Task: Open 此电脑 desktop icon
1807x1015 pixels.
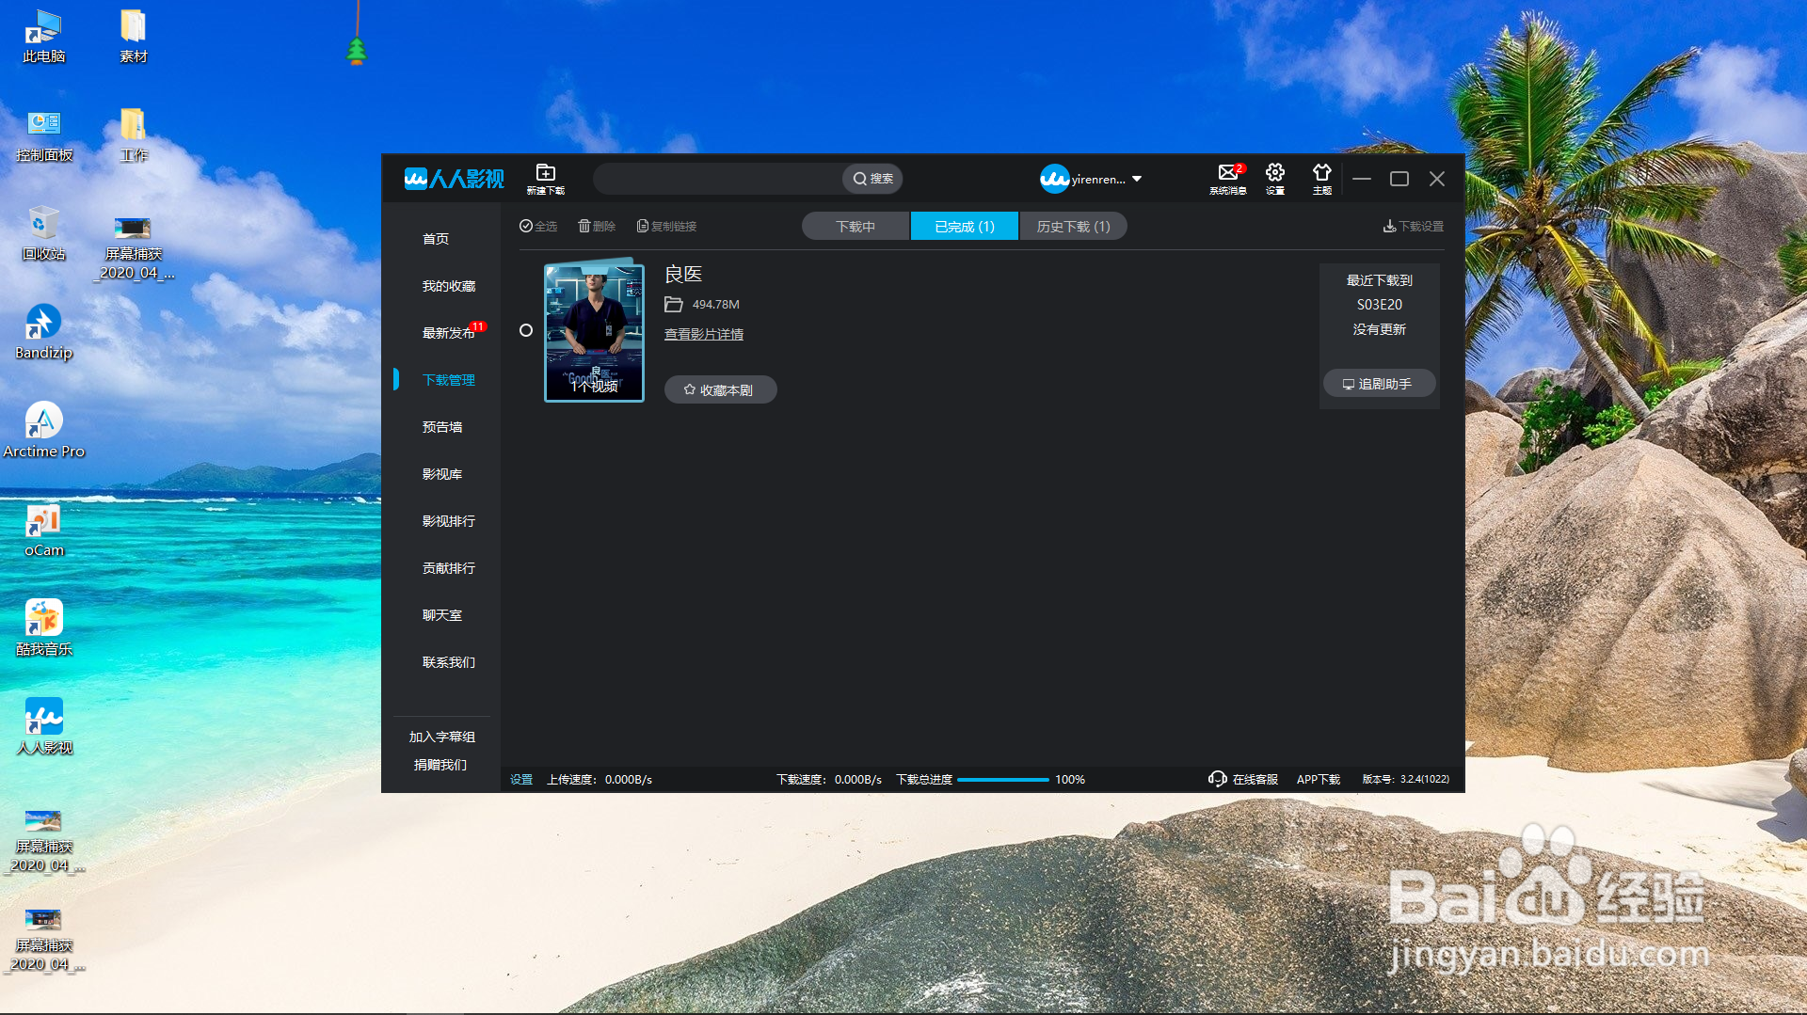Action: point(43,36)
